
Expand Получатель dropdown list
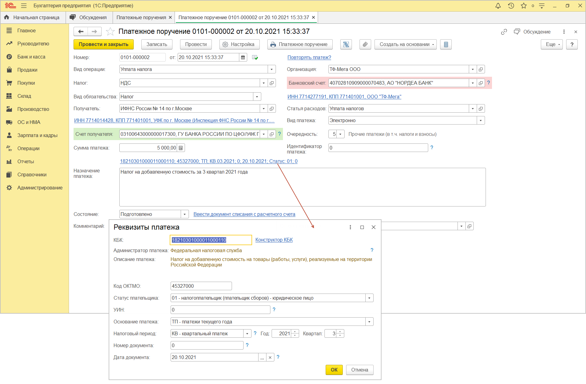(264, 108)
